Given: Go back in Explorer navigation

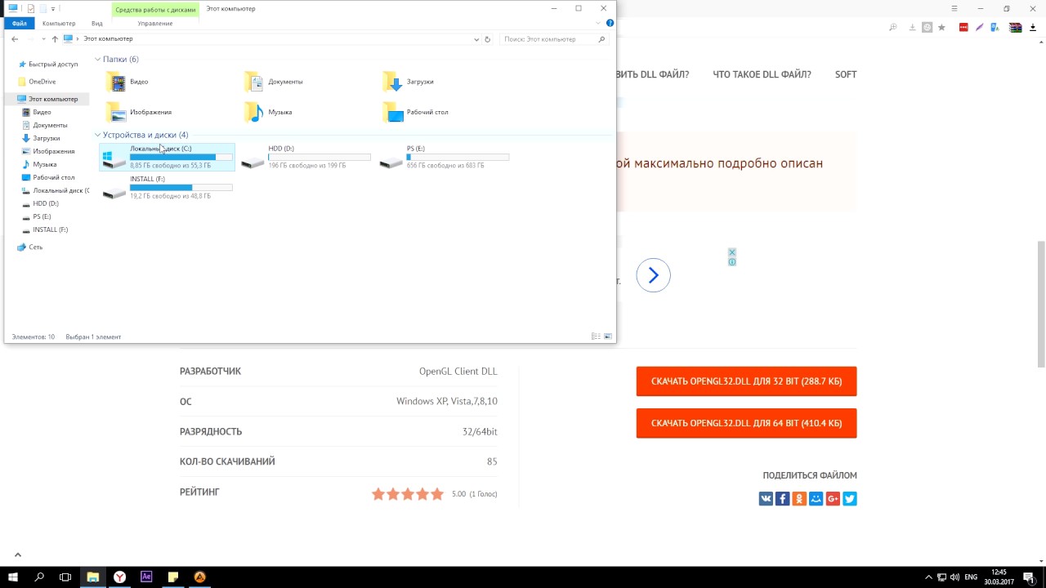Looking at the screenshot, I should 15,39.
